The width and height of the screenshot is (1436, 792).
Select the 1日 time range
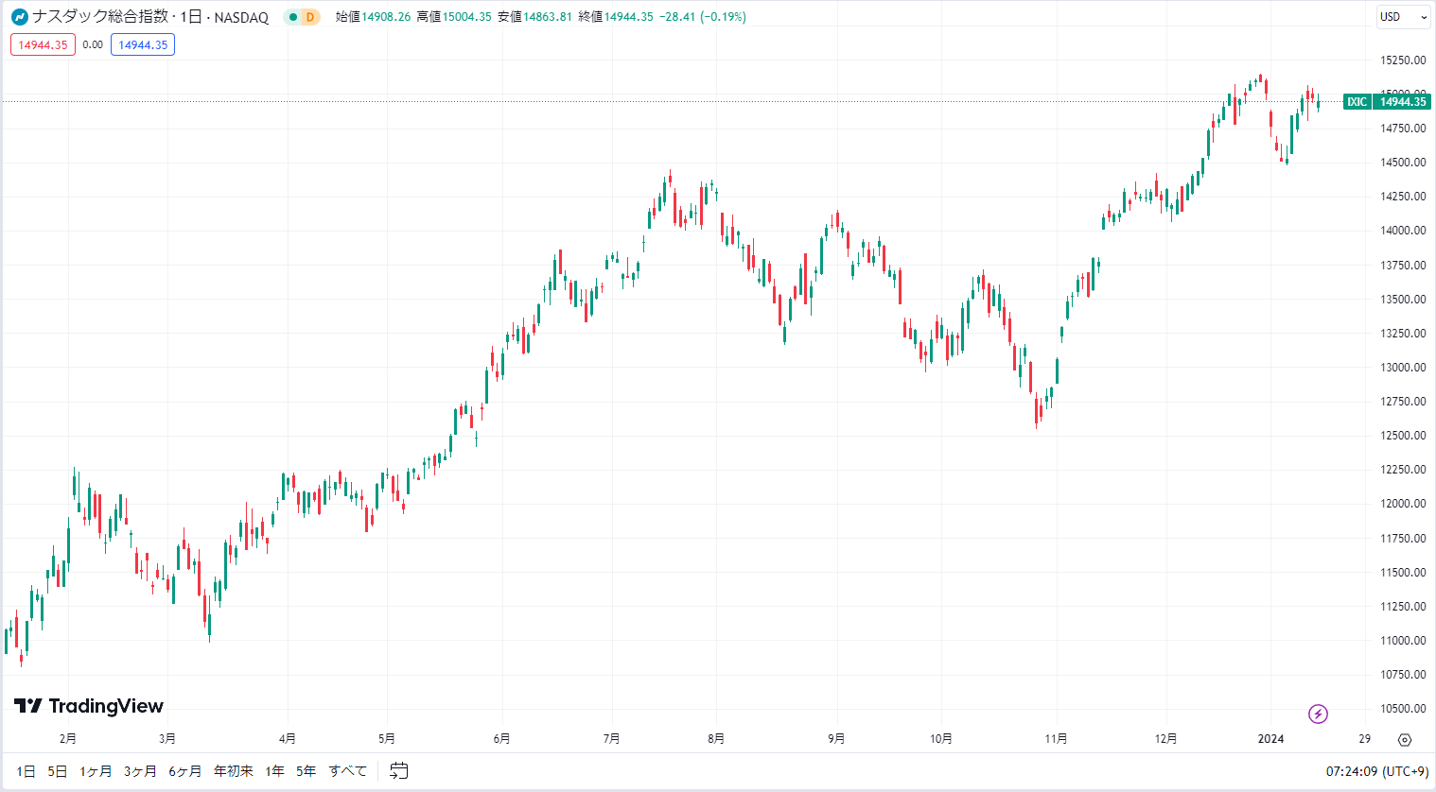point(26,771)
